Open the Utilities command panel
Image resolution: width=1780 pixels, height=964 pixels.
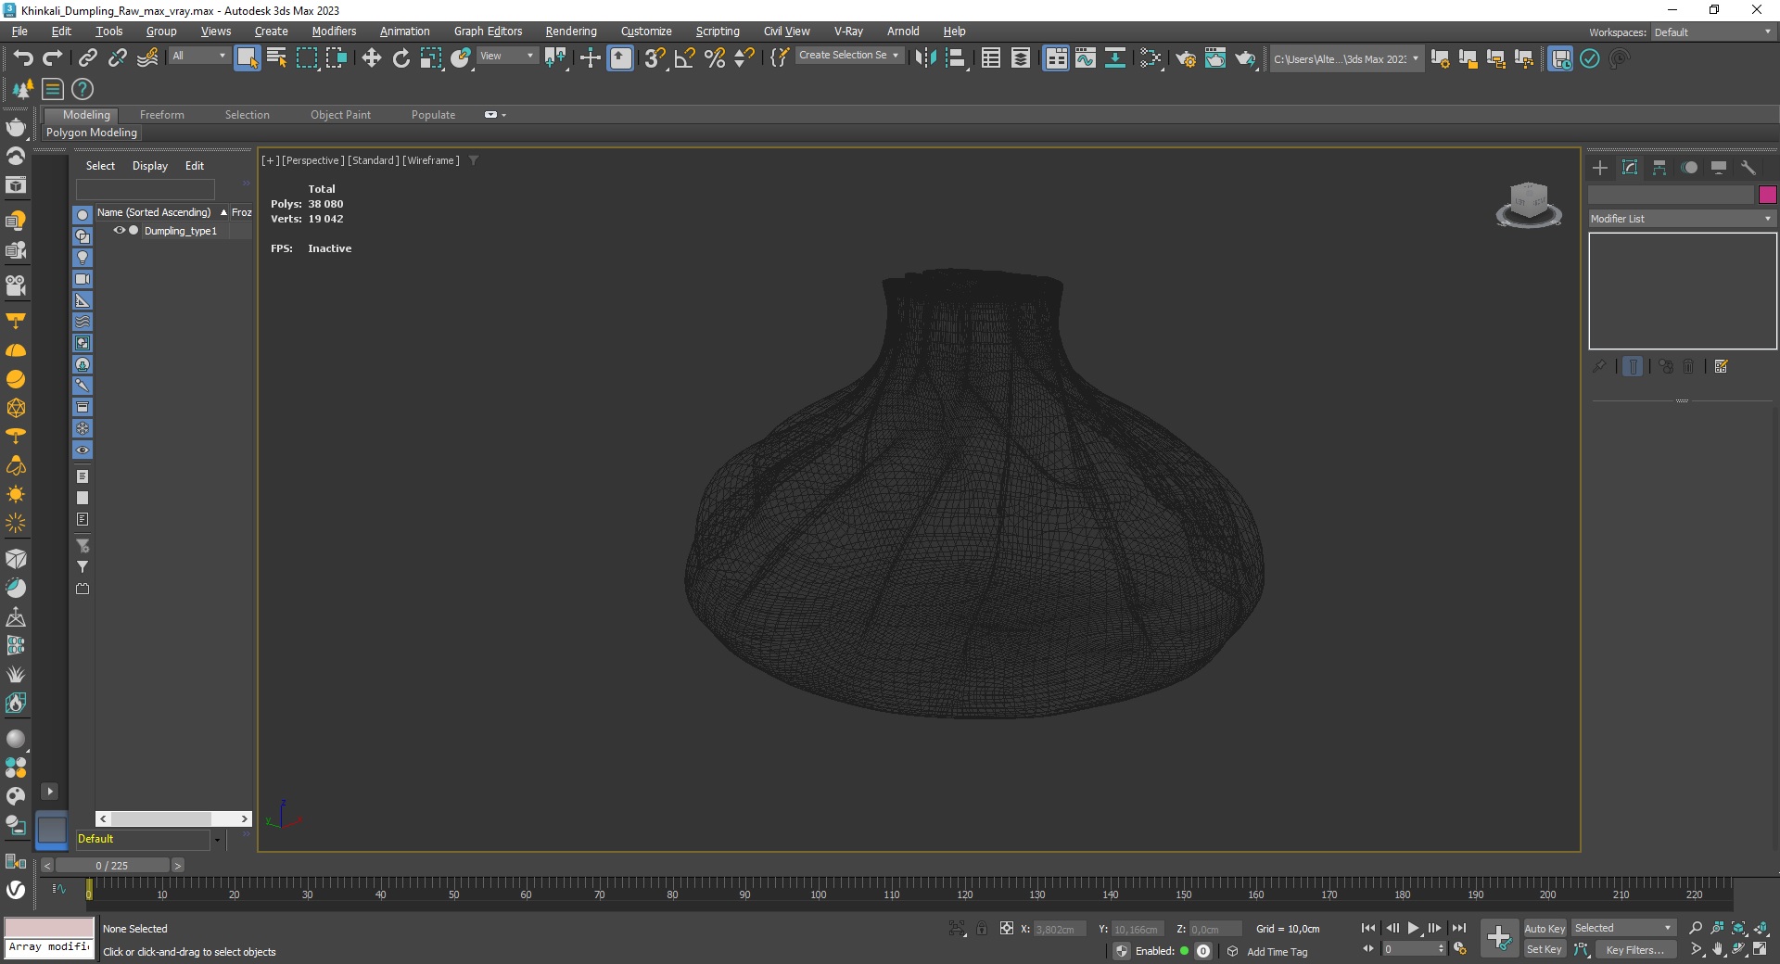[x=1748, y=168]
